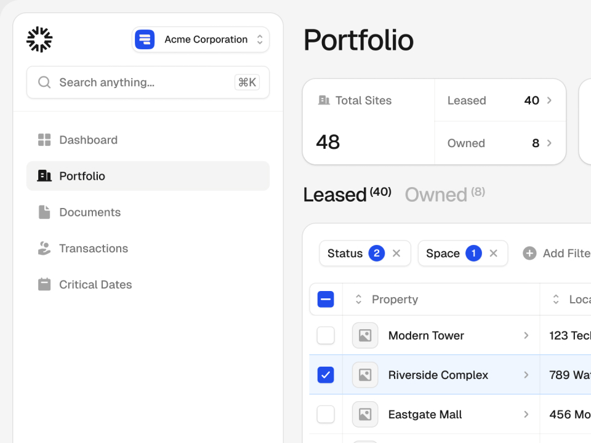
Task: Click the Add Filter button
Action: (x=557, y=253)
